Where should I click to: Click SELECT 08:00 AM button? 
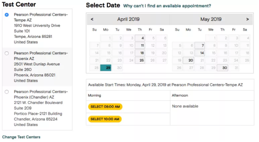[105, 106]
